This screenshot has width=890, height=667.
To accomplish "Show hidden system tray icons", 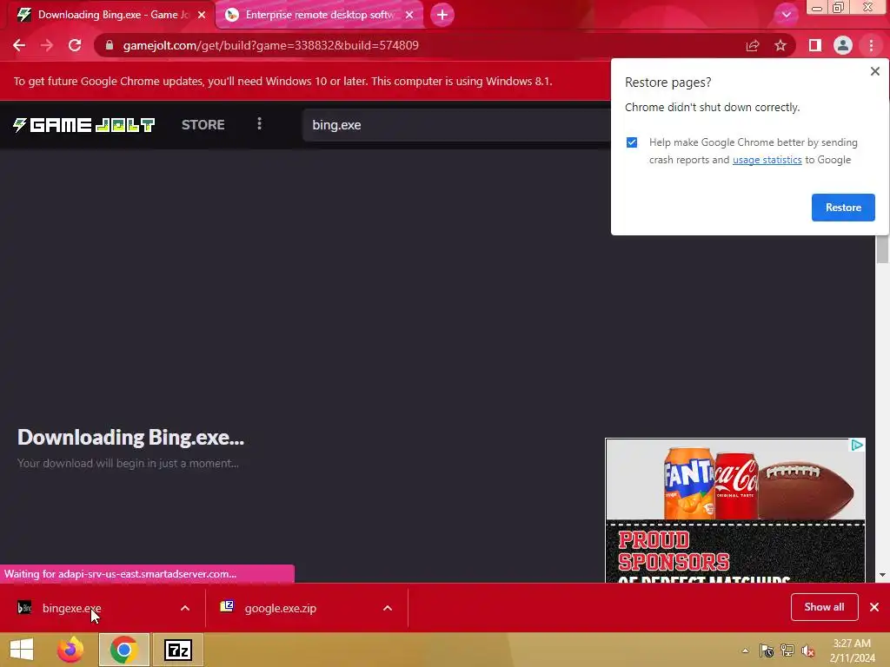I will coord(745,650).
